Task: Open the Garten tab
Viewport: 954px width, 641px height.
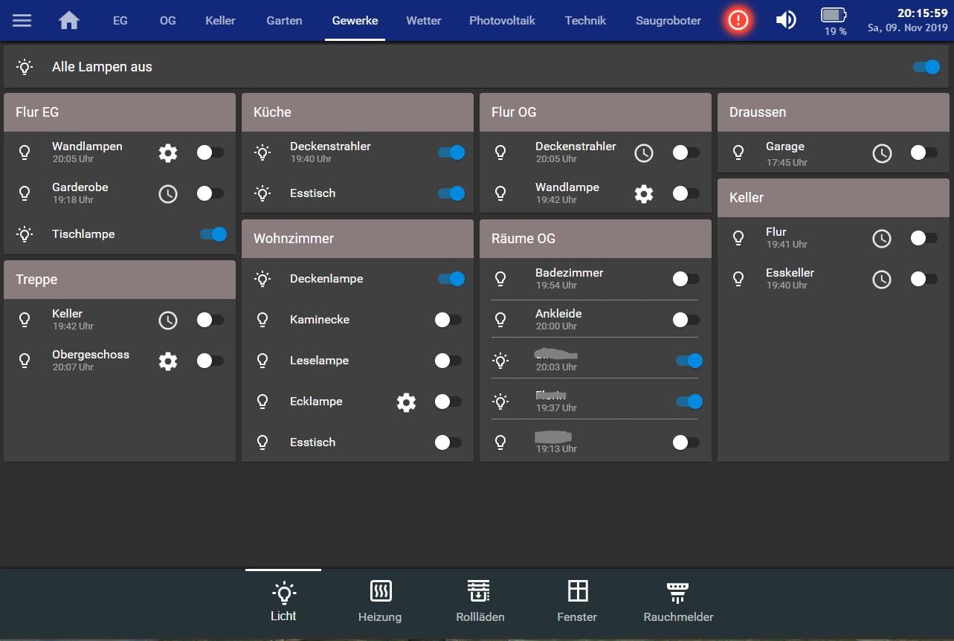Action: point(284,21)
